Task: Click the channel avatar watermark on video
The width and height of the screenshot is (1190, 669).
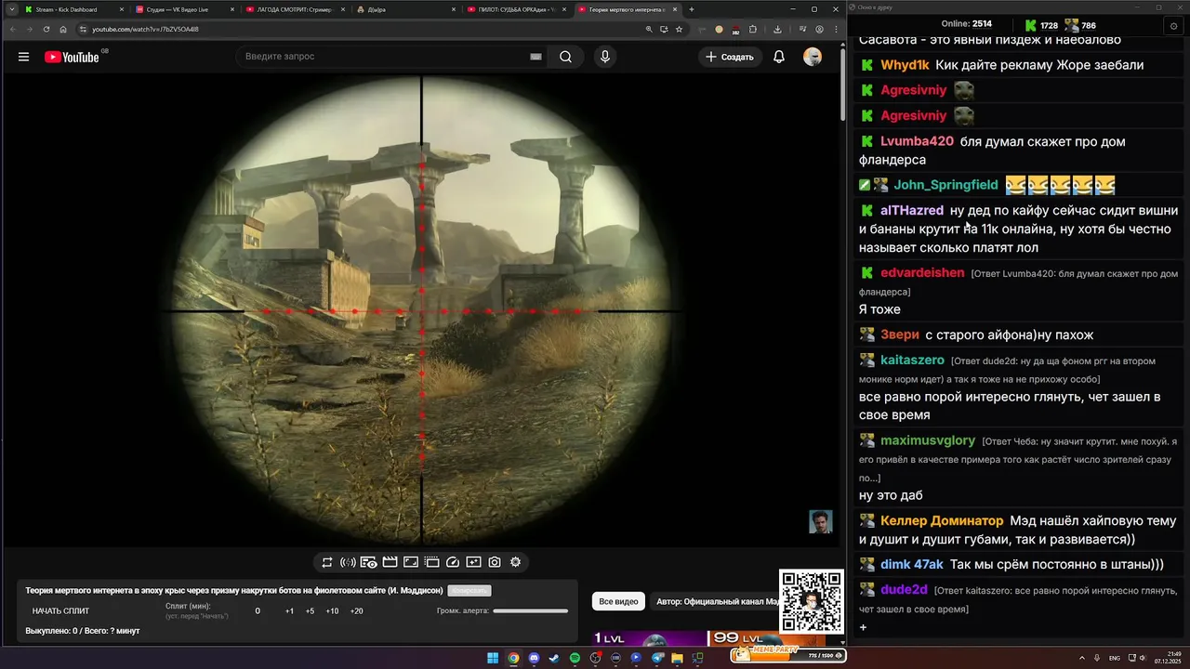Action: (x=820, y=521)
